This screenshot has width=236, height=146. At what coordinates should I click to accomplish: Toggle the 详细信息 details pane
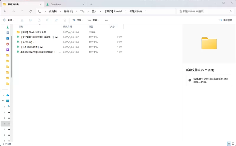tap(225, 20)
